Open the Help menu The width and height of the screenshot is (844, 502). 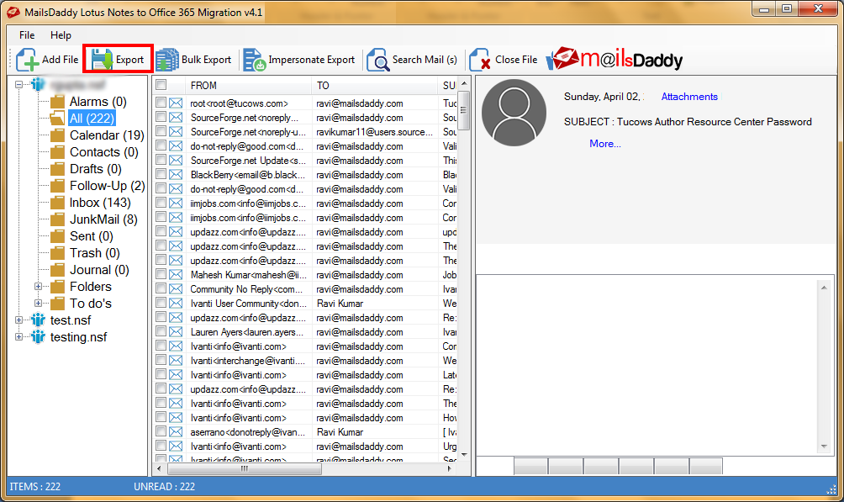tap(61, 35)
